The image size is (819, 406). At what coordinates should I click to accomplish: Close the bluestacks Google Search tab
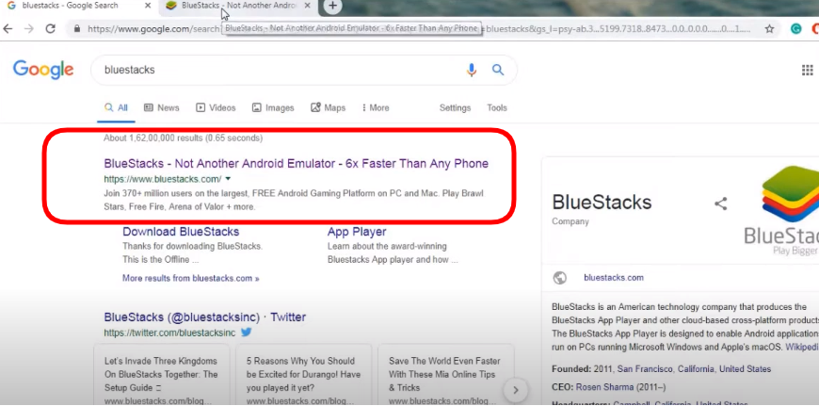tap(148, 7)
